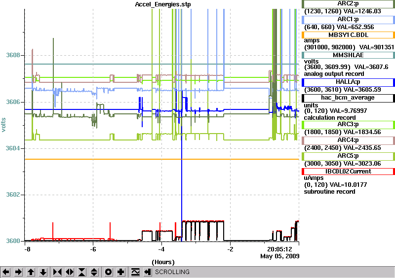
Task: Click the 'calculation record' description text
Action: (x=330, y=118)
